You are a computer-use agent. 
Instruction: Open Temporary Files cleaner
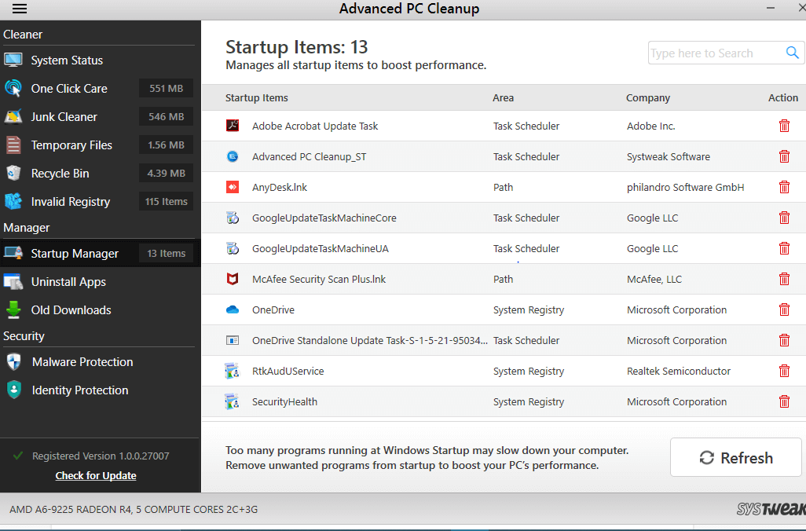pyautogui.click(x=72, y=145)
